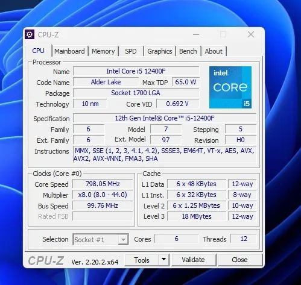This screenshot has width=301, height=285.
Task: Open the Socket #1 selection combo box
Action: [101, 239]
